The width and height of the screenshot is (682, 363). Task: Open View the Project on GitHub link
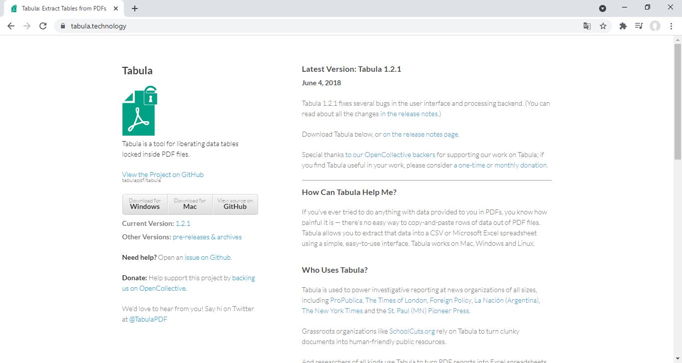163,175
